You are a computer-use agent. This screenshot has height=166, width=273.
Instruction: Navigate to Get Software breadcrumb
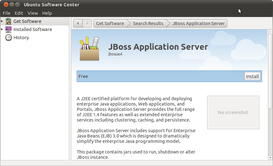(x=110, y=23)
